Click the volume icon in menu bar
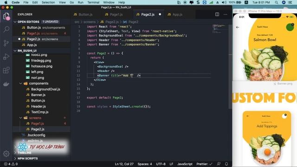 [224, 2]
